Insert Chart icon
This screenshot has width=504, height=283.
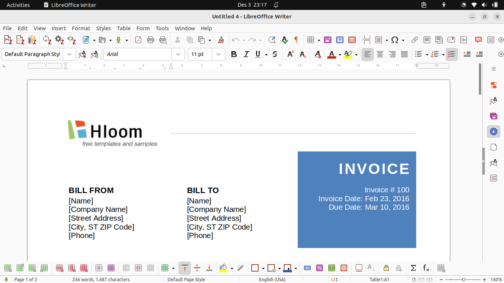340,40
